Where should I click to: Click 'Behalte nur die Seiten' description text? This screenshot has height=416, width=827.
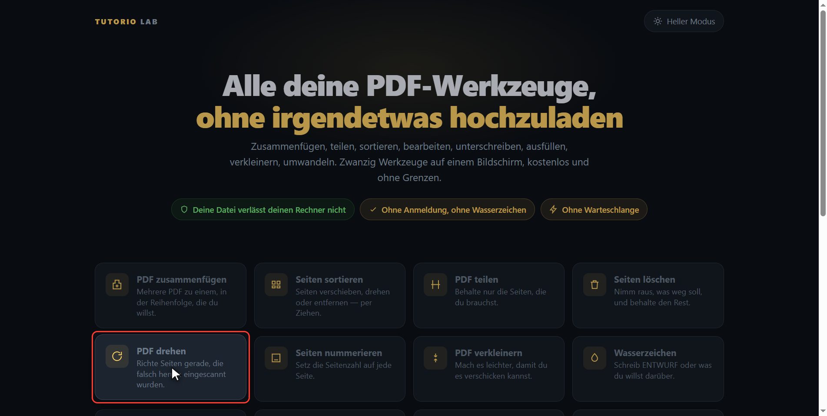500,297
